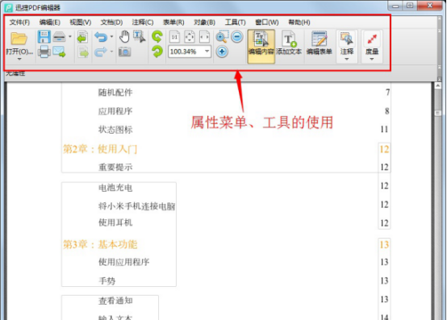Select the 状态图标 entry
The width and height of the screenshot is (447, 320).
115,130
